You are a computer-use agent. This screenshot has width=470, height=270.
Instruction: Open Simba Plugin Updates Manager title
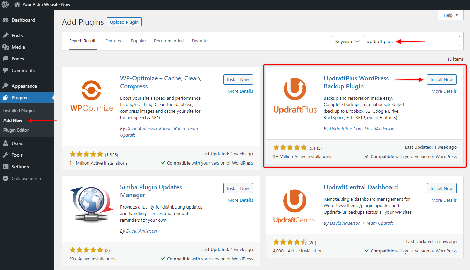click(151, 191)
